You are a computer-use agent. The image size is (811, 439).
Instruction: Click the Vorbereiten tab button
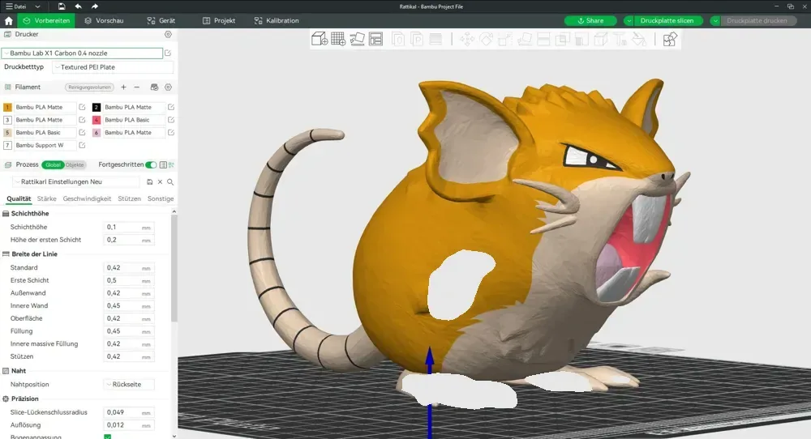(46, 21)
